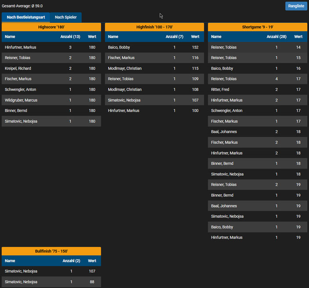
Task: Sort Shortgame table by Anzahl (28)
Action: coord(277,37)
